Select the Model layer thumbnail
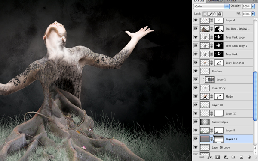The image size is (258, 161). 205,97
